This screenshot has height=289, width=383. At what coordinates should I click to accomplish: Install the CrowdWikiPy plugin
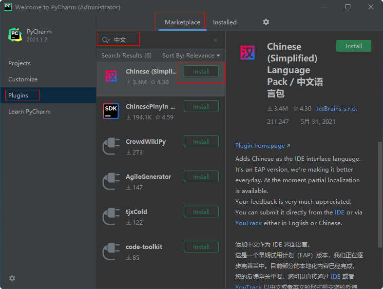coord(201,141)
